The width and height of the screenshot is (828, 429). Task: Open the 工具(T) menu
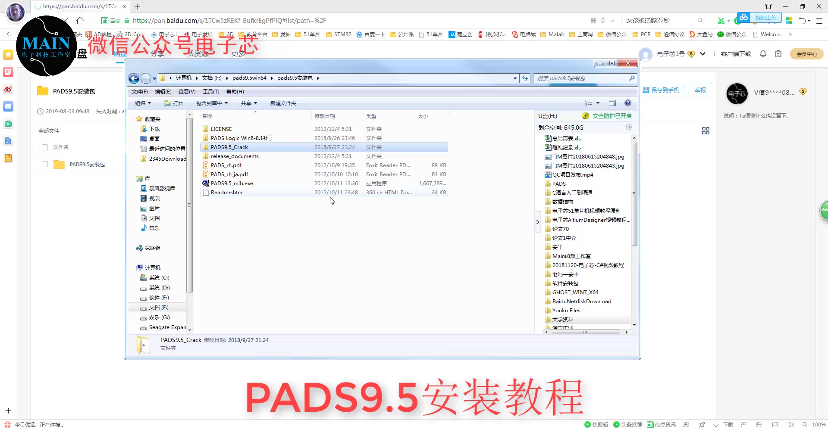(x=211, y=92)
